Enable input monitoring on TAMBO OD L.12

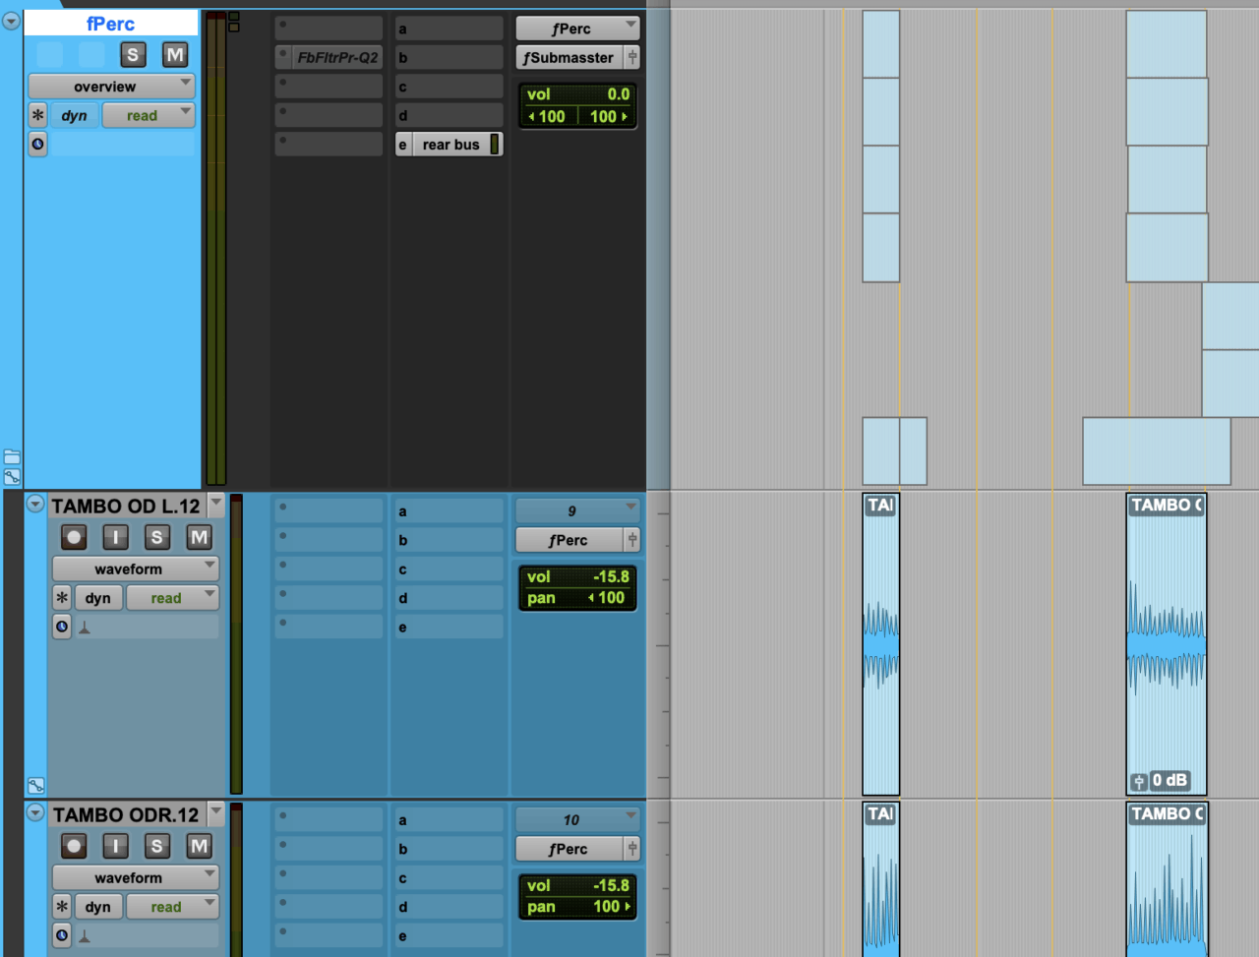[115, 537]
